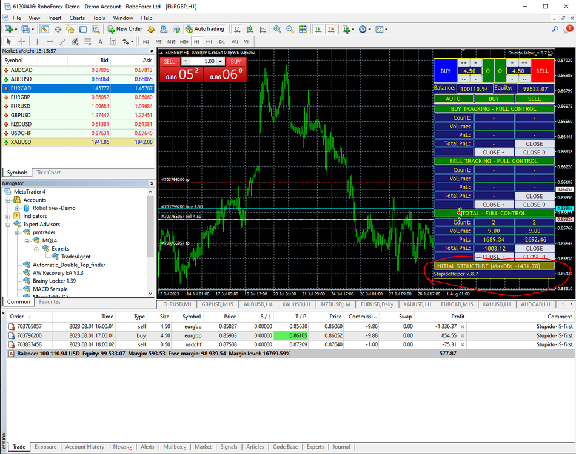Screen dimensions: 576x454
Task: Zoom in on the chart
Action: [x=277, y=29]
